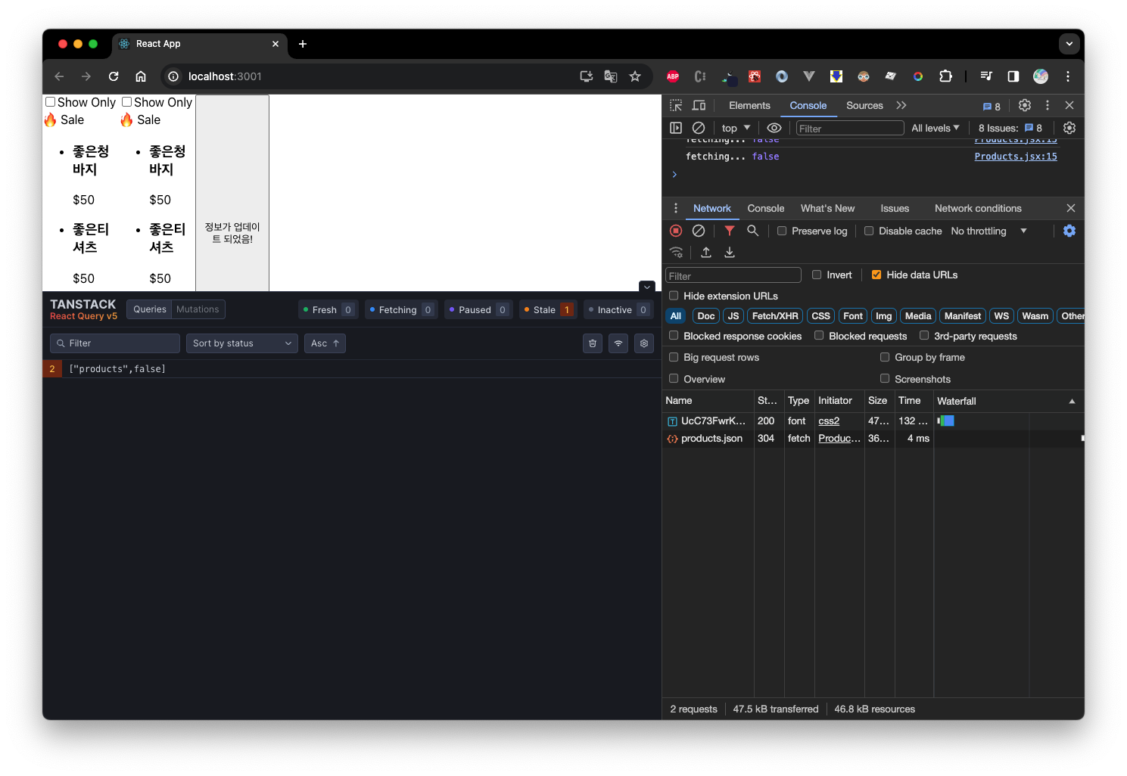The width and height of the screenshot is (1127, 776).
Task: Toggle the Asc sort order button
Action: tap(325, 343)
